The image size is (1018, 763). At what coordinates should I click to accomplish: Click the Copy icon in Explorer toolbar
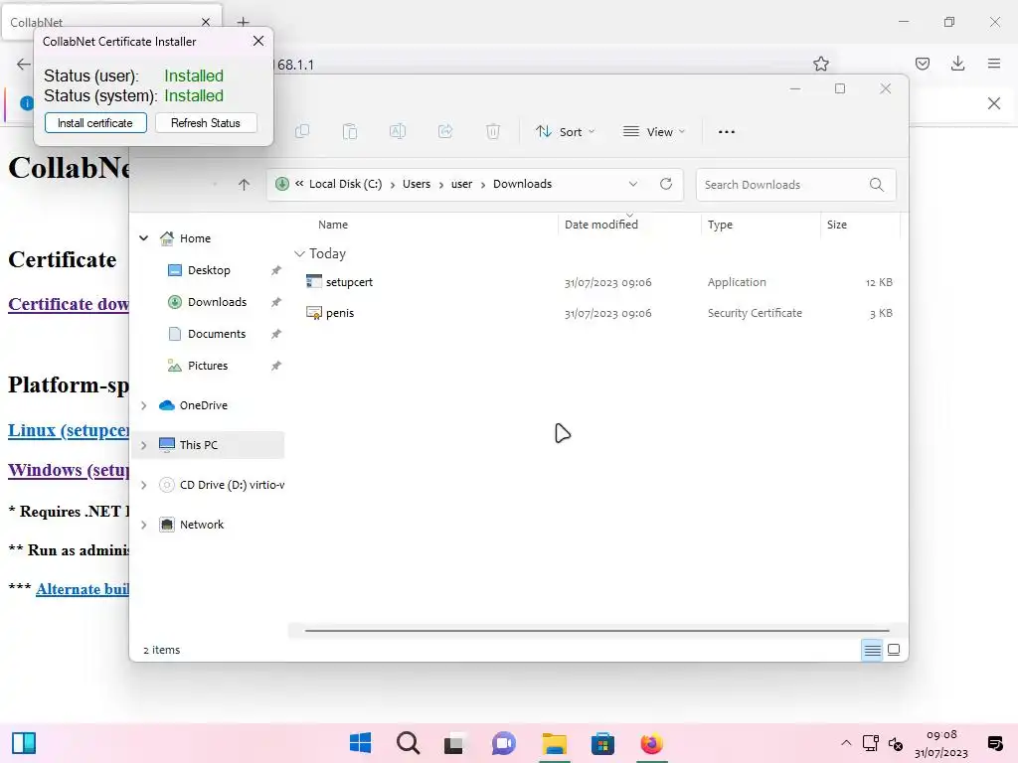302,132
